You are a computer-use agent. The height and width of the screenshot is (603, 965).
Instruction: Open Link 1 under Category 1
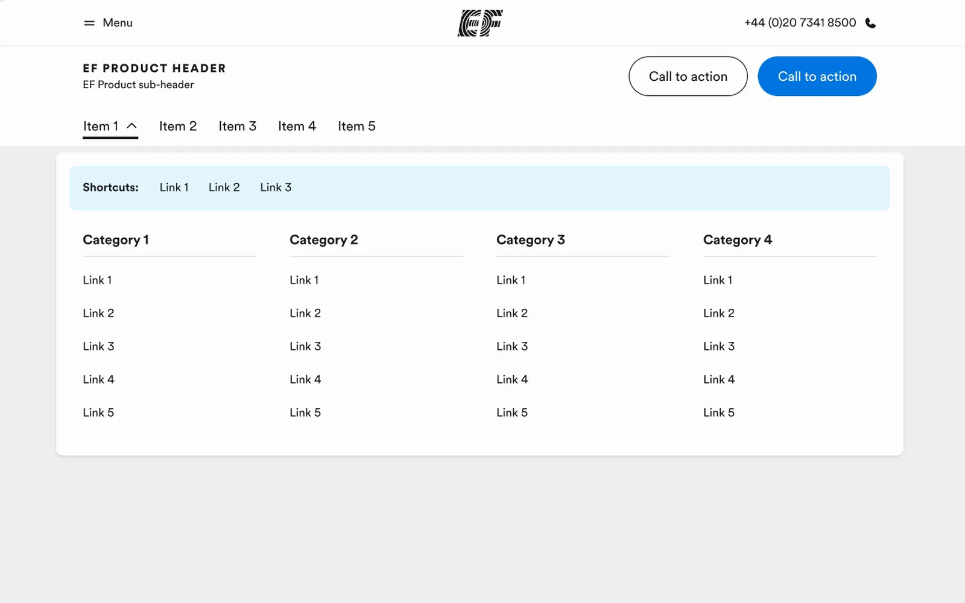coord(97,280)
